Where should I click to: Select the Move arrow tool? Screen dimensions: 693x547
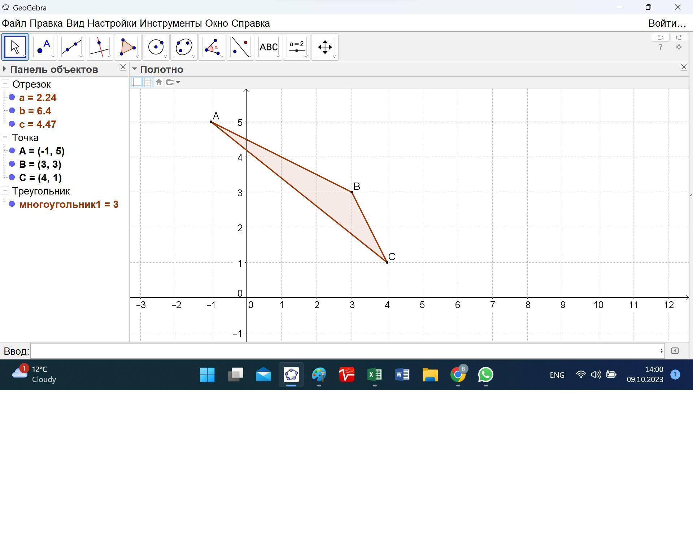point(15,47)
